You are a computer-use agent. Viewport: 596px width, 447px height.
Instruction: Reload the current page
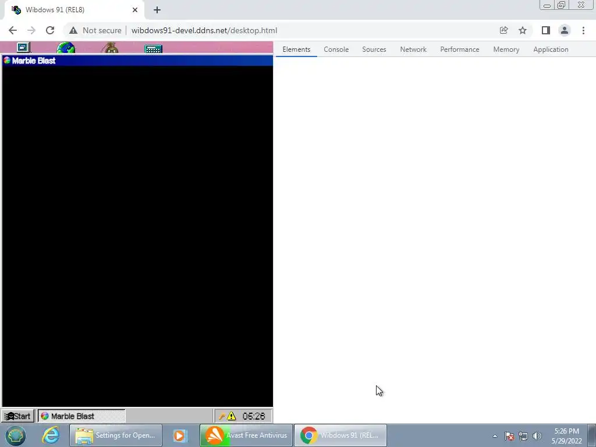[x=50, y=30]
